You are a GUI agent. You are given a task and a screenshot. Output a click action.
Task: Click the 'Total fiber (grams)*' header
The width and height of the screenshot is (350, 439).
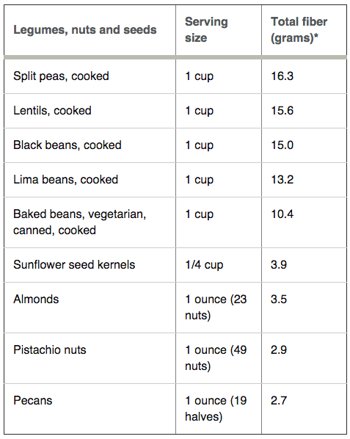pyautogui.click(x=299, y=29)
